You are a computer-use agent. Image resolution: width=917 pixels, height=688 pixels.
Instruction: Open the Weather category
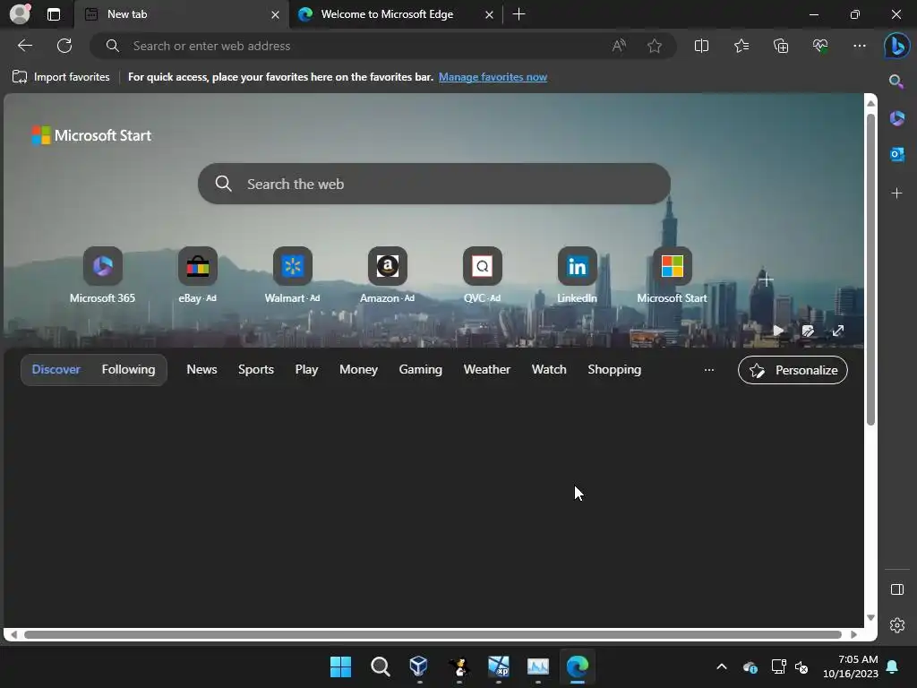click(x=486, y=370)
